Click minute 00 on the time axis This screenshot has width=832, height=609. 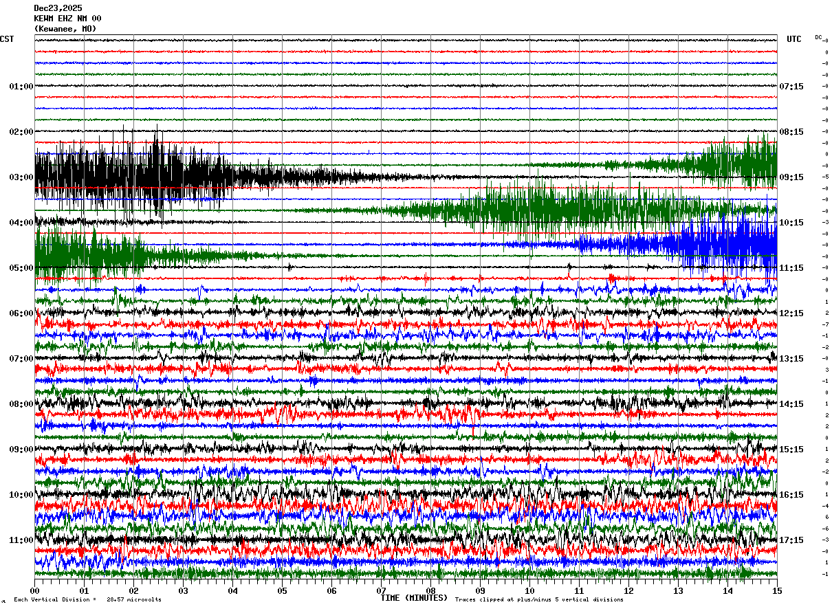(x=35, y=590)
